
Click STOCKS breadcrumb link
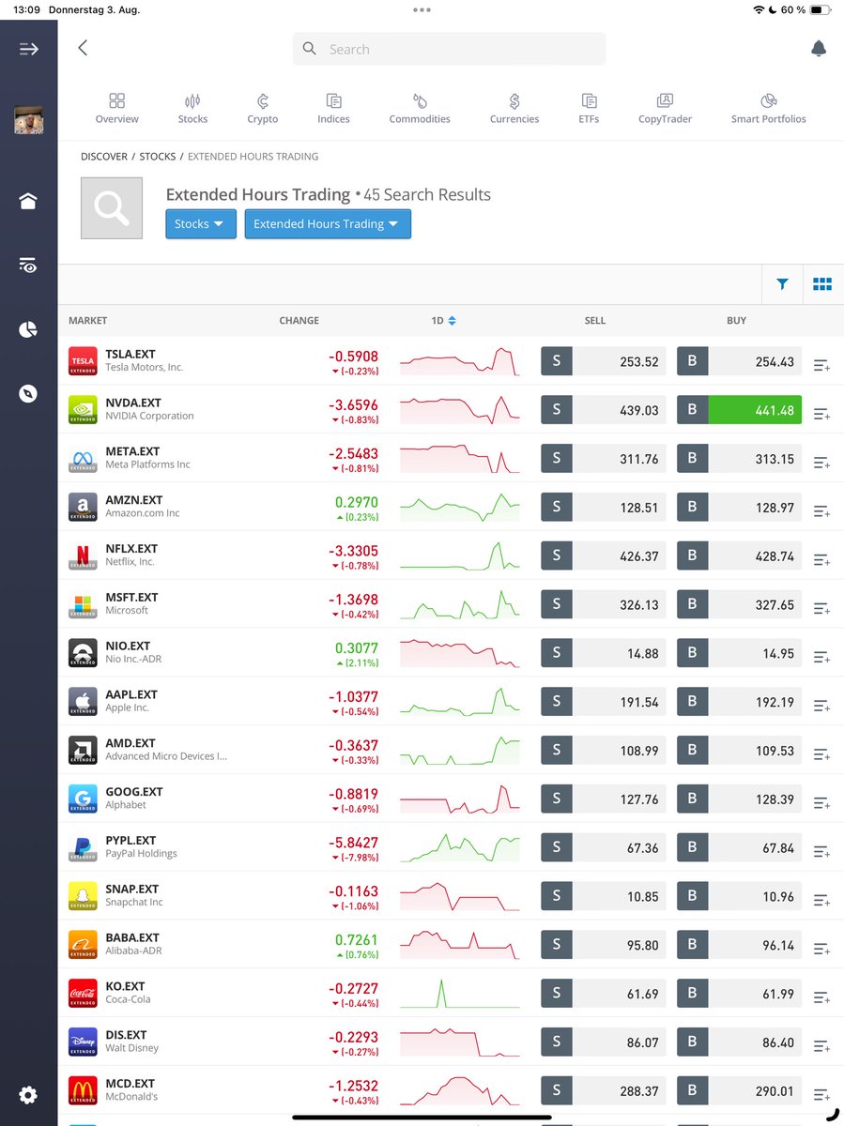158,157
